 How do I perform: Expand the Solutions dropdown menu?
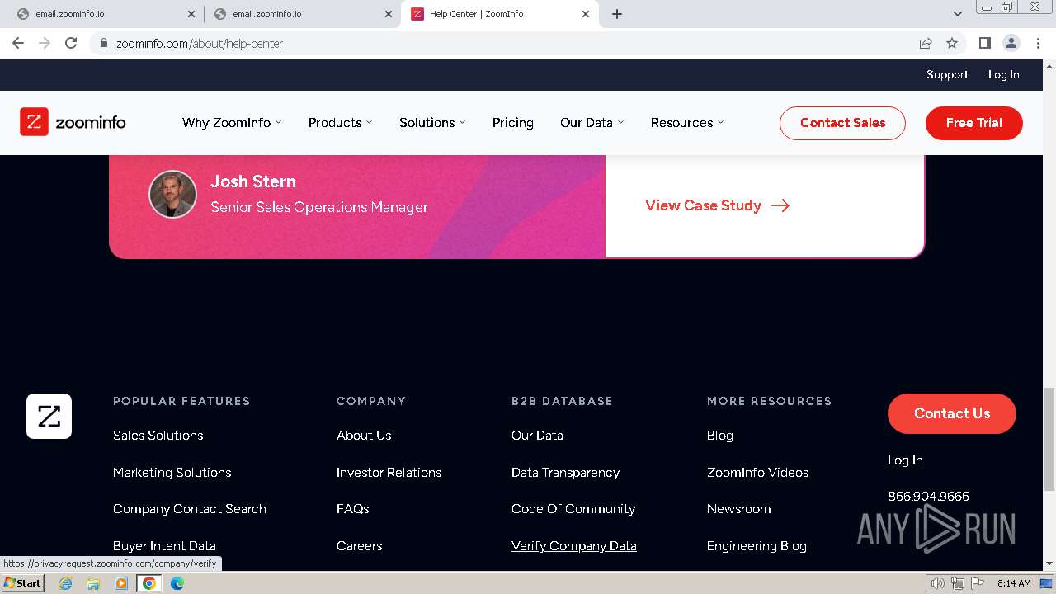tap(432, 122)
